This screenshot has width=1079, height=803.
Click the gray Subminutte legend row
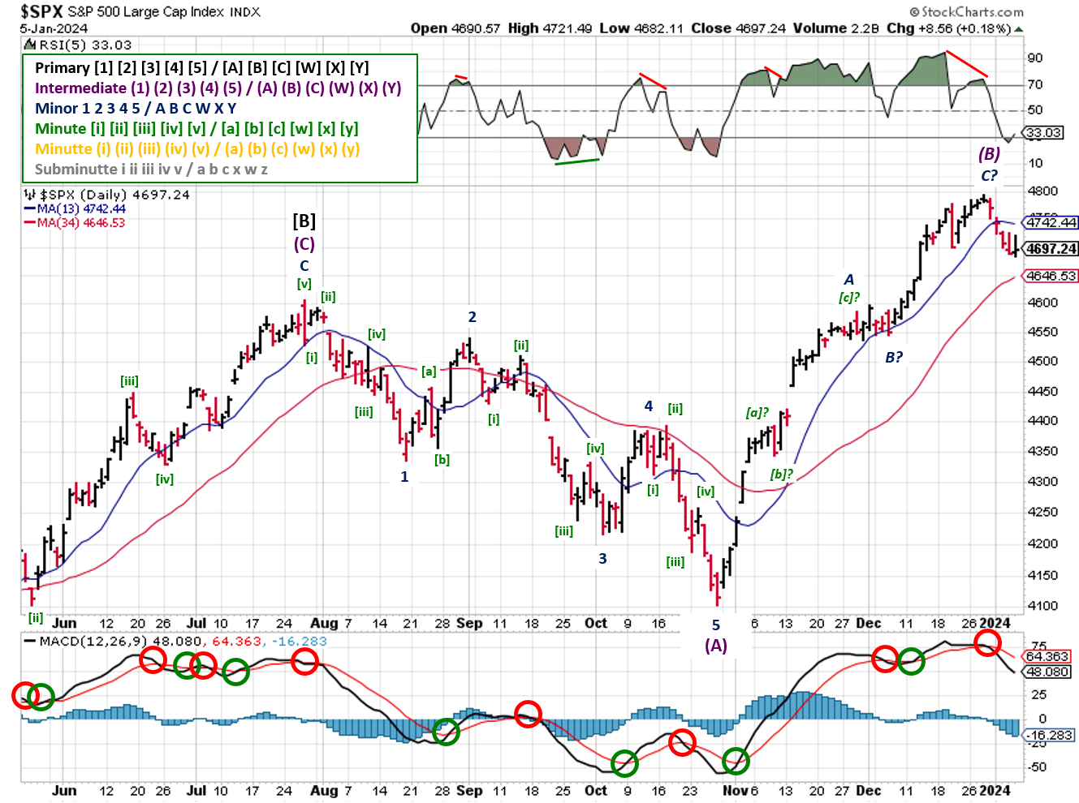coord(151,170)
